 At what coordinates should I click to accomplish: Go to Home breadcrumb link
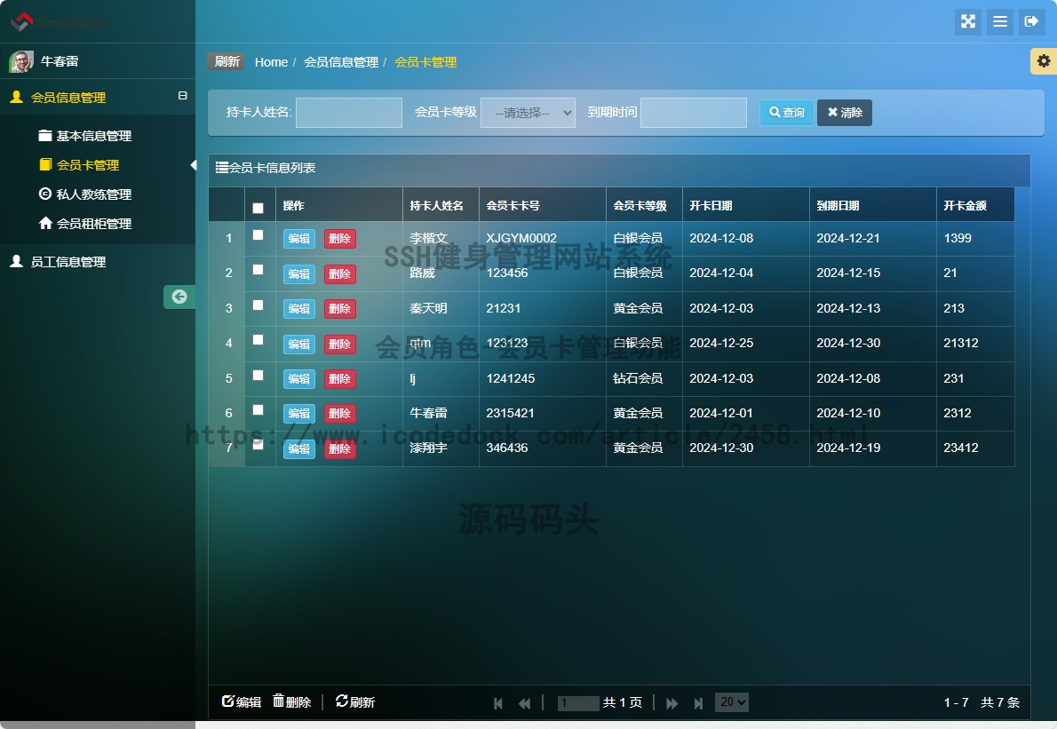[x=271, y=62]
